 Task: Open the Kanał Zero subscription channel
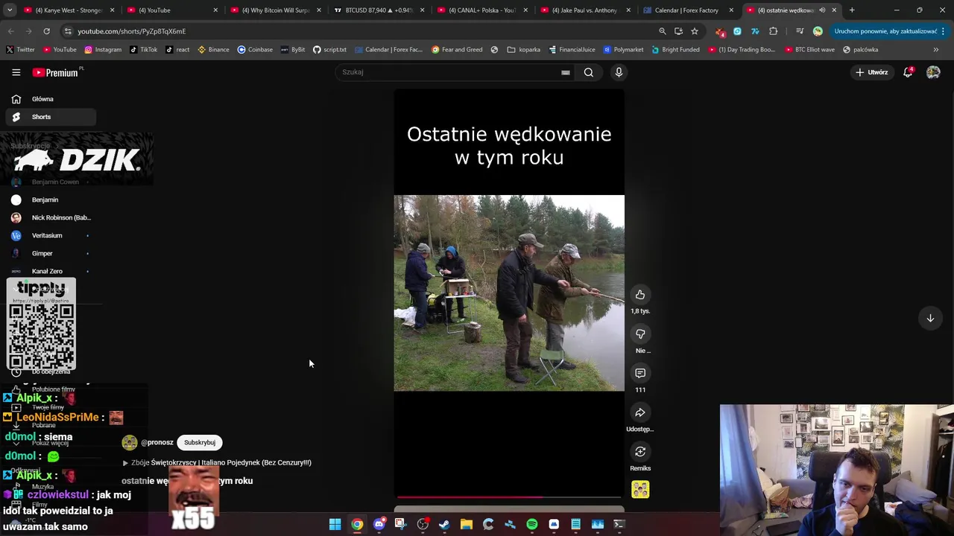pos(51,271)
